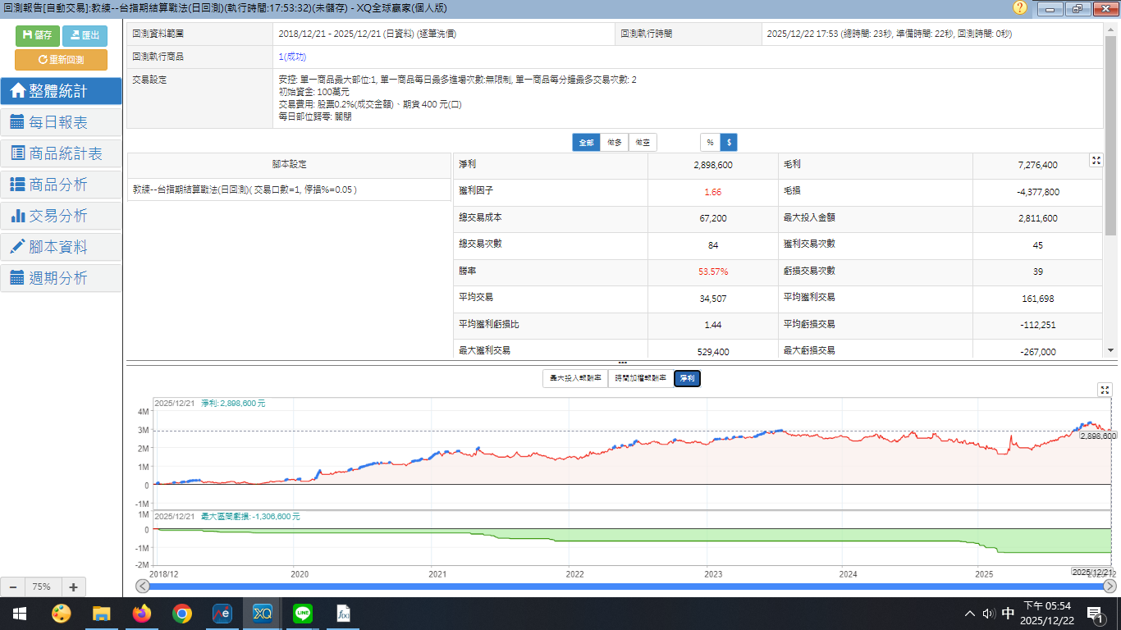The image size is (1121, 630).
Task: Open the help question mark icon
Action: (x=1020, y=8)
